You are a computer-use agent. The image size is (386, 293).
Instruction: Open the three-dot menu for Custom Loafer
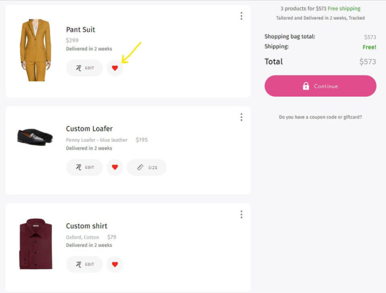coord(241,118)
